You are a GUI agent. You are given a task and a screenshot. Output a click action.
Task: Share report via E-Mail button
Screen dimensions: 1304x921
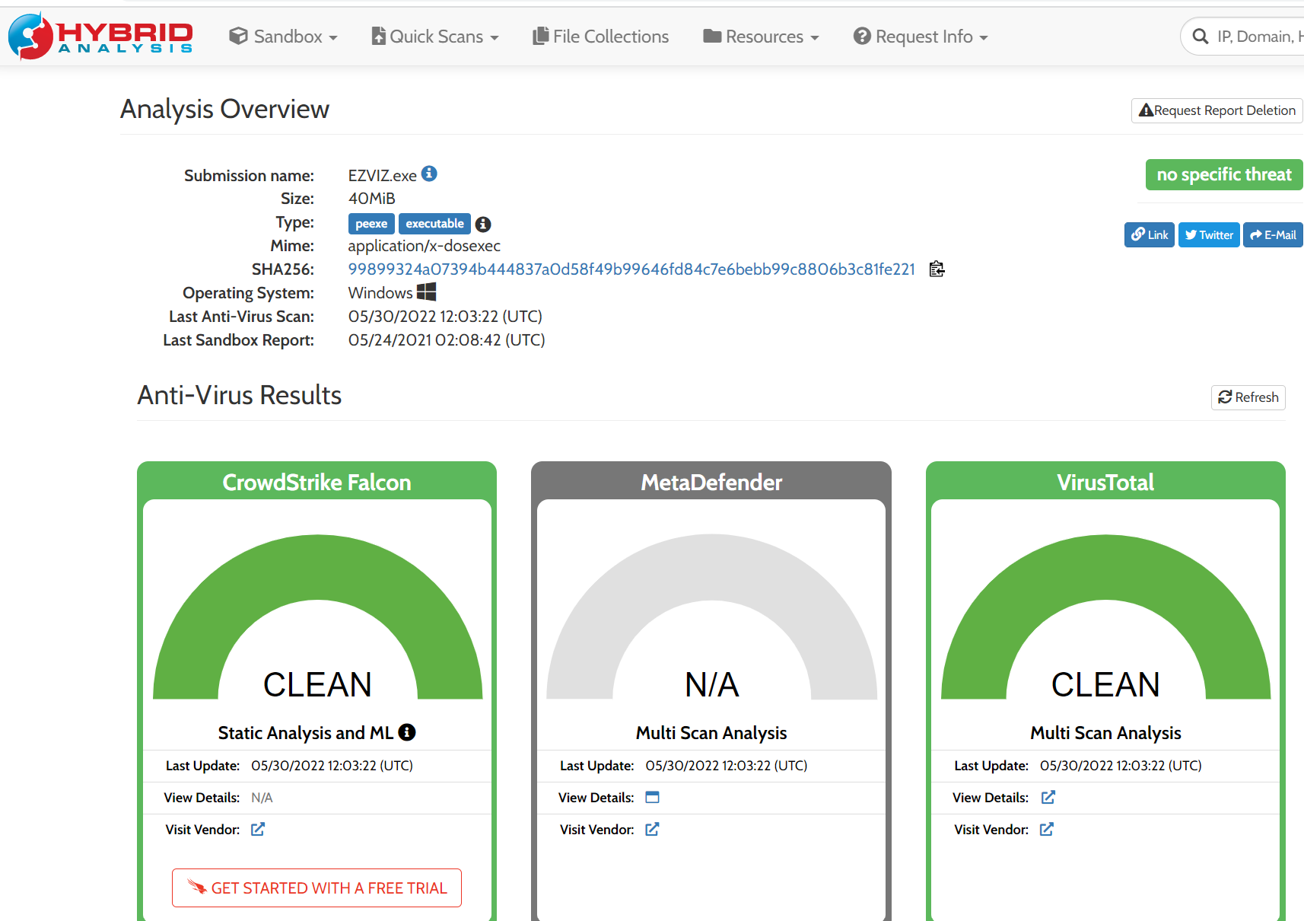1274,235
